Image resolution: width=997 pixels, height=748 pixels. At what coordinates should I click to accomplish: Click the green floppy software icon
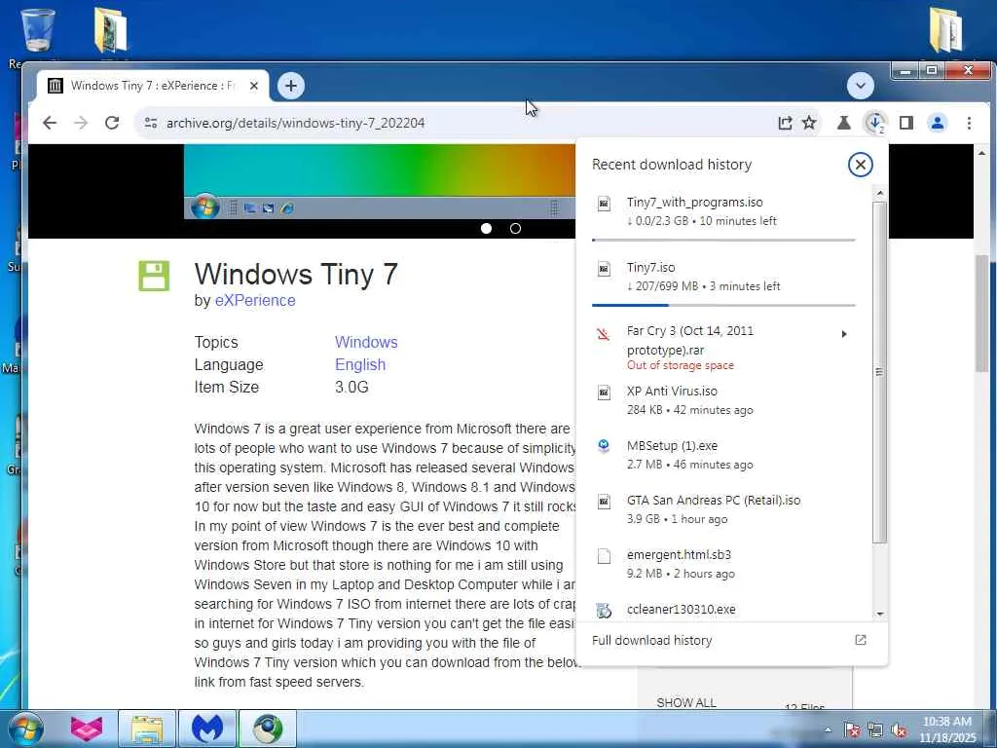(x=154, y=276)
